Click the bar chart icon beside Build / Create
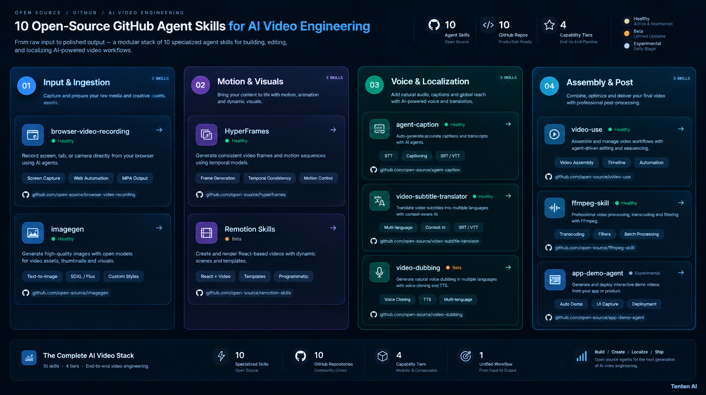706x395 pixels. [x=582, y=357]
